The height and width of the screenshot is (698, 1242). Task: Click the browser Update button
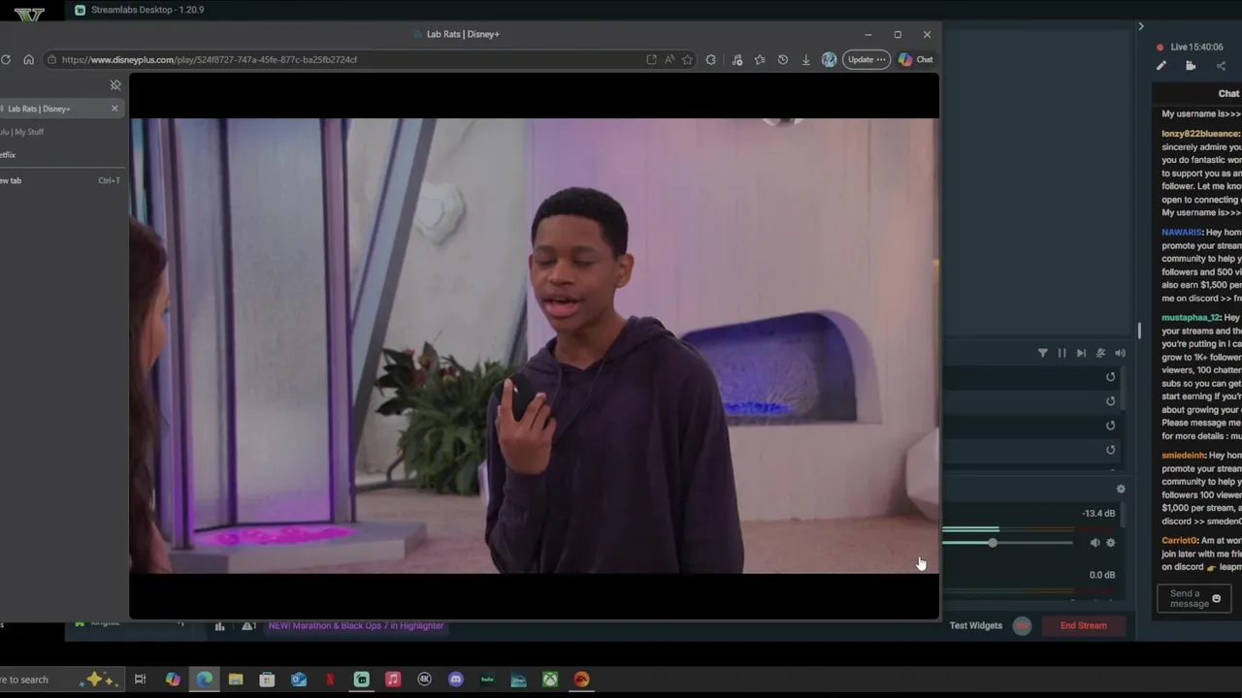(866, 59)
